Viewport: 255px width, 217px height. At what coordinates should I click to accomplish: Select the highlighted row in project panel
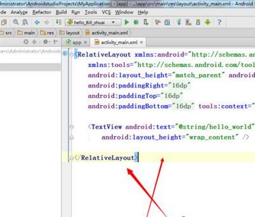pos(31,68)
